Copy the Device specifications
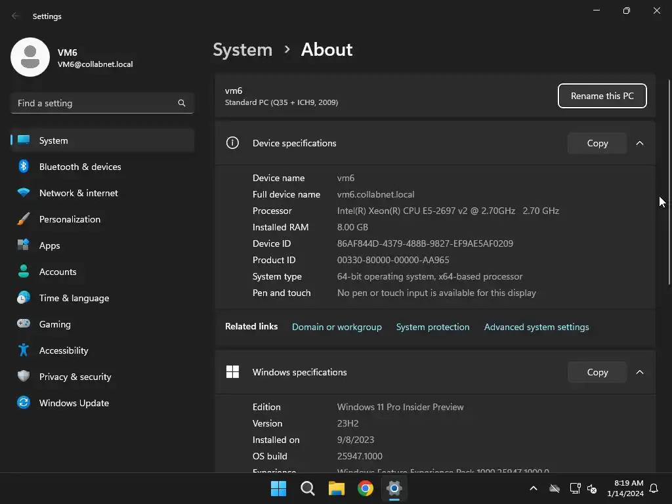 coord(597,143)
